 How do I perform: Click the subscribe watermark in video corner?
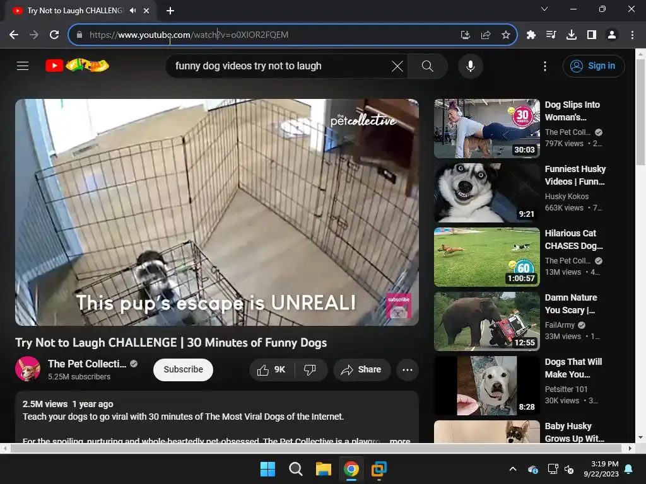[x=399, y=306]
